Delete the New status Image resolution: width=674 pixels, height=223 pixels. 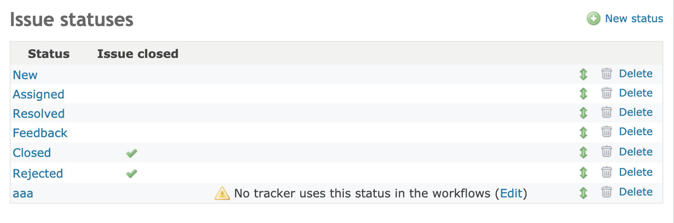click(x=636, y=74)
